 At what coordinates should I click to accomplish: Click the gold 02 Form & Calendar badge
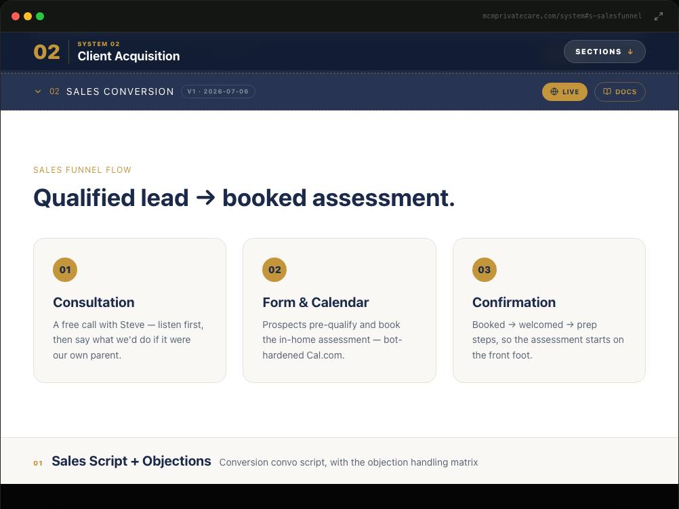274,270
